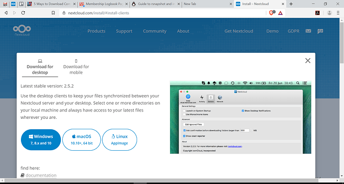
Task: Open the GDPR page link
Action: (293, 31)
